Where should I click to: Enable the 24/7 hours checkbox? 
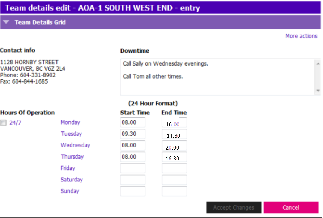[3, 123]
